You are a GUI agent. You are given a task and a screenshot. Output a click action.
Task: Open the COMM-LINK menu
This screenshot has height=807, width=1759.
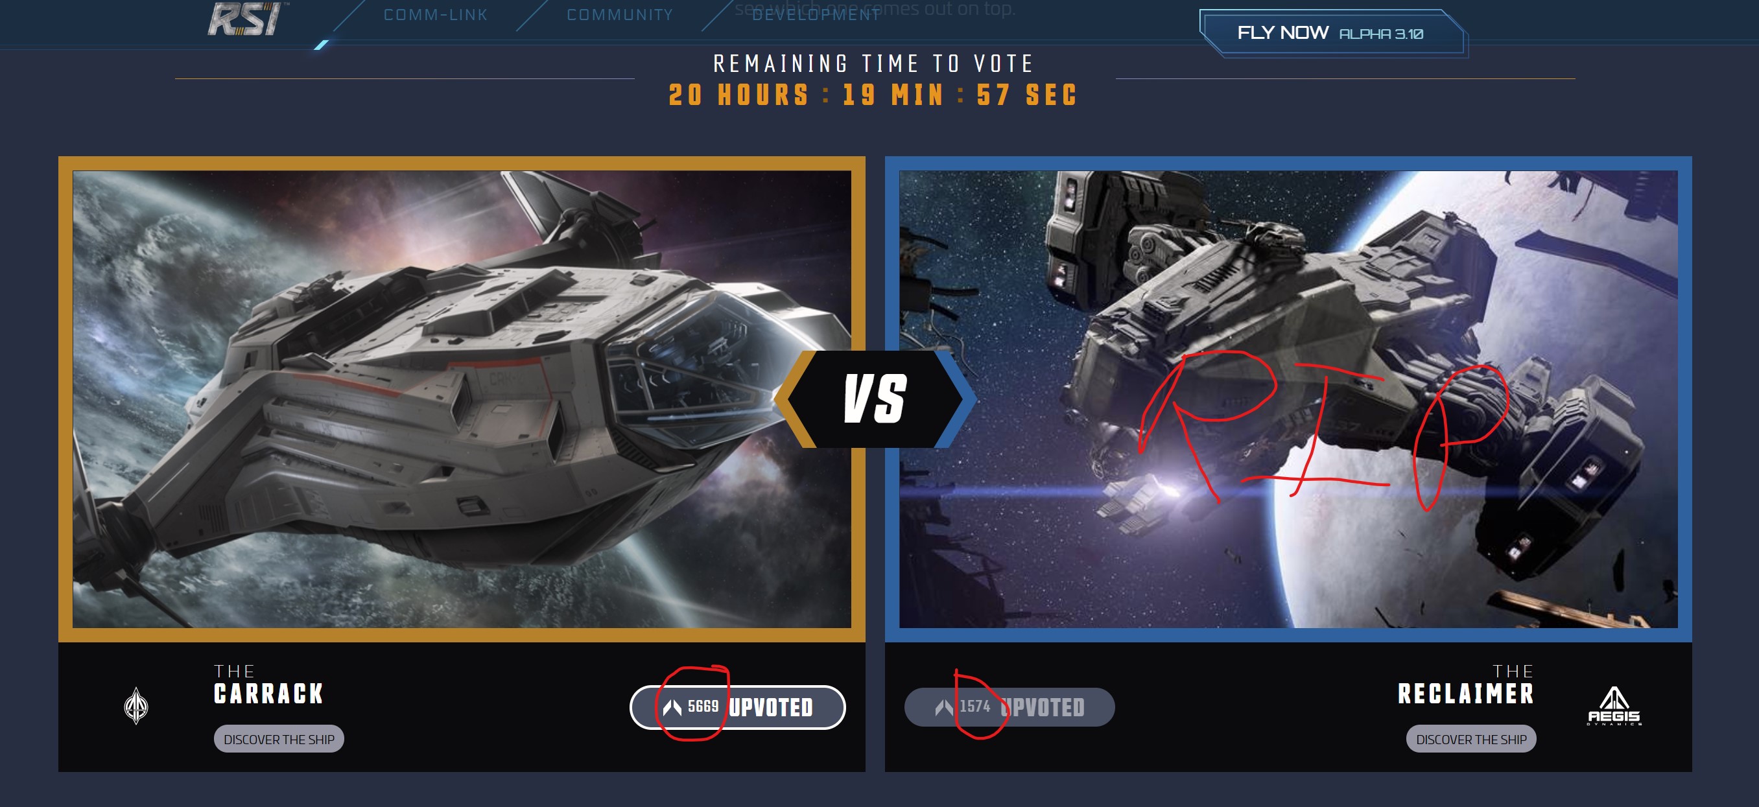pyautogui.click(x=436, y=14)
